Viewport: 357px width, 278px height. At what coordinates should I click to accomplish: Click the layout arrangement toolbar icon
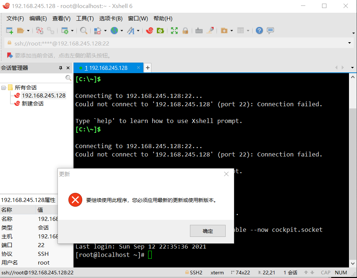(x=241, y=31)
